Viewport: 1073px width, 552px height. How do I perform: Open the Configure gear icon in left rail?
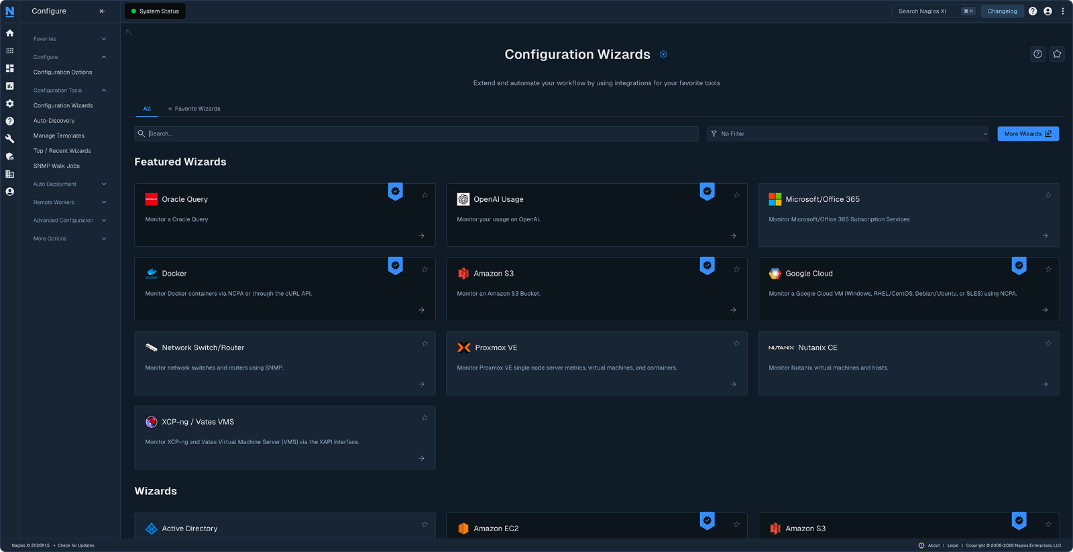click(9, 104)
